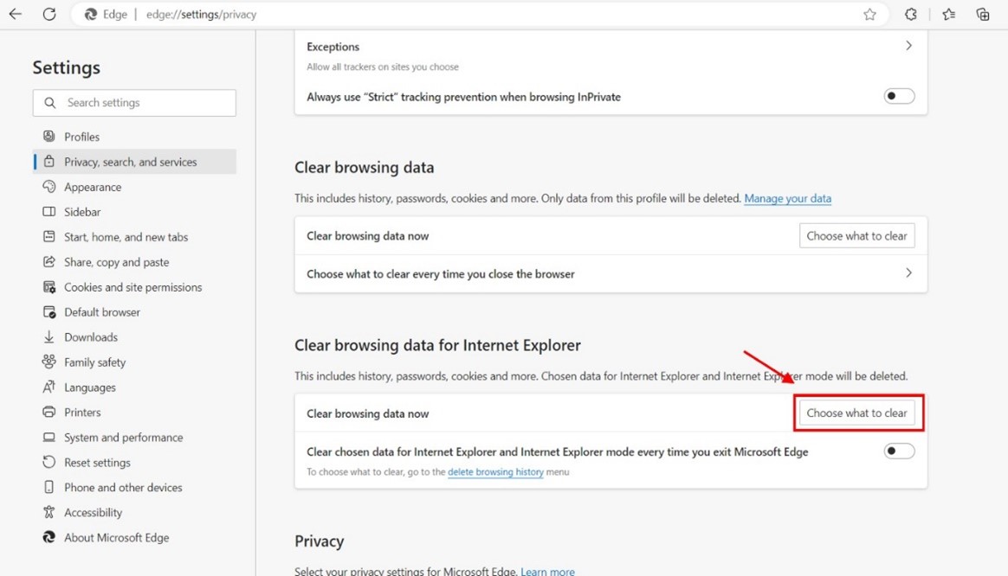Open System and performance settings
1008x576 pixels.
point(124,438)
